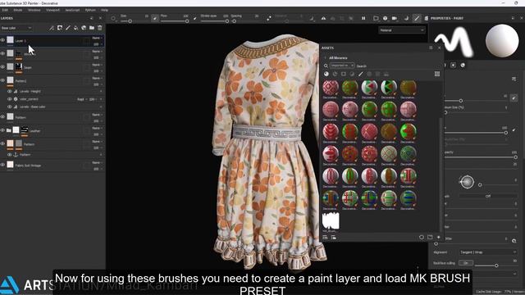Open the Python menu

(x=90, y=10)
